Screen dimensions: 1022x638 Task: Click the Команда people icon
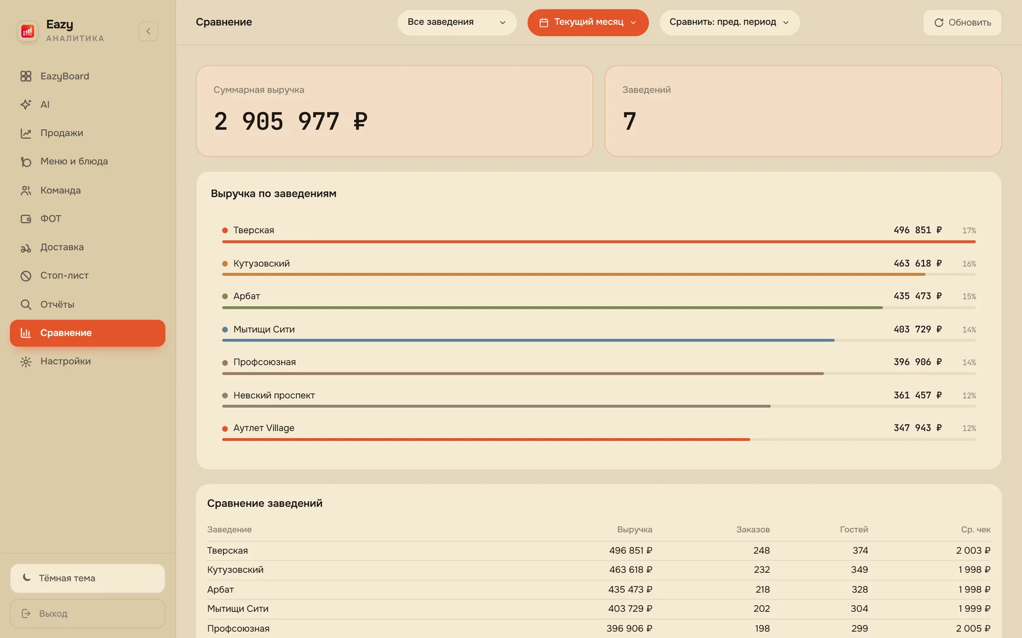tap(26, 191)
